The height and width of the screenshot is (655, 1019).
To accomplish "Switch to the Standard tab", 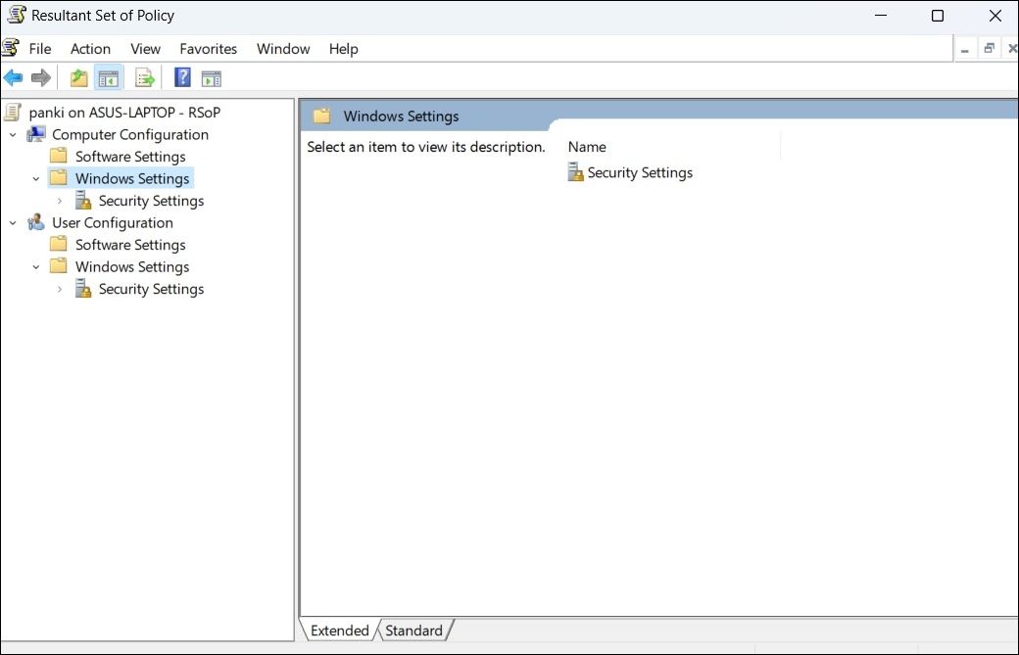I will (x=413, y=631).
